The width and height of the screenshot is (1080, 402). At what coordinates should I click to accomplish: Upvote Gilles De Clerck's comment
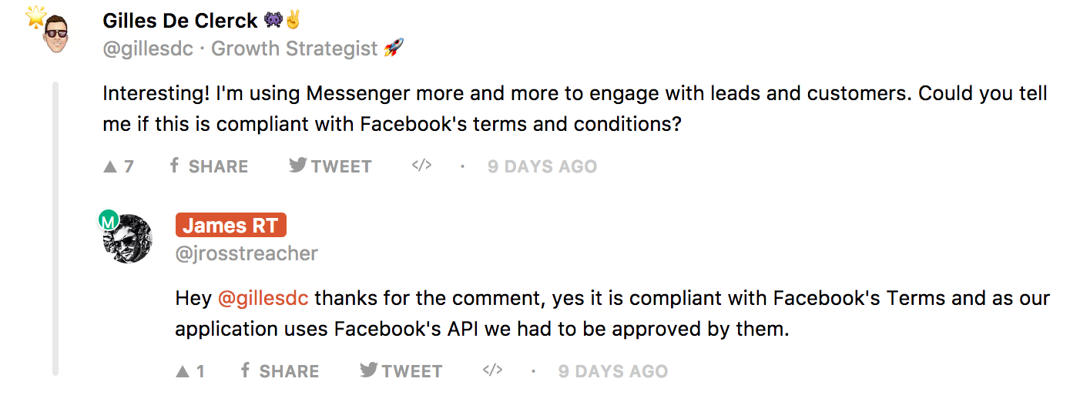point(119,166)
